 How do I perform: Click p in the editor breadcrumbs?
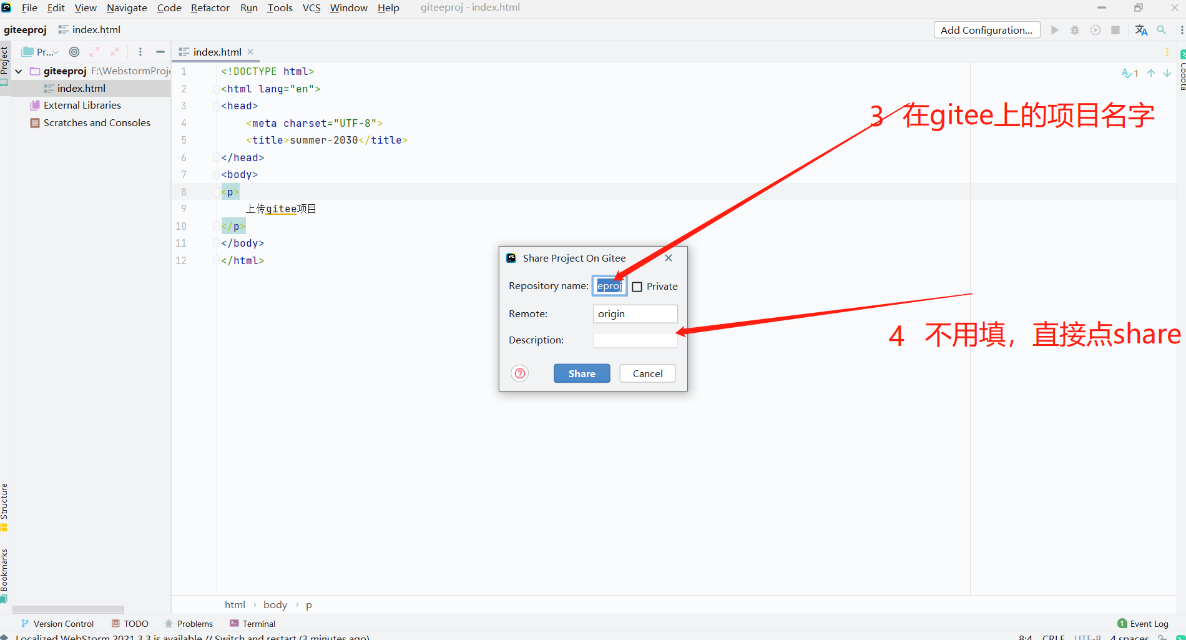click(308, 605)
